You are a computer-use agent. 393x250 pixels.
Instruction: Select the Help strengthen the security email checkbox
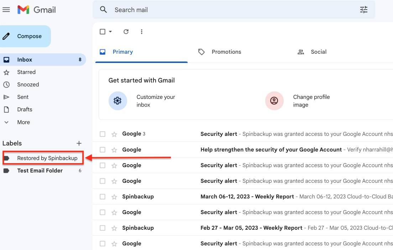tap(103, 150)
